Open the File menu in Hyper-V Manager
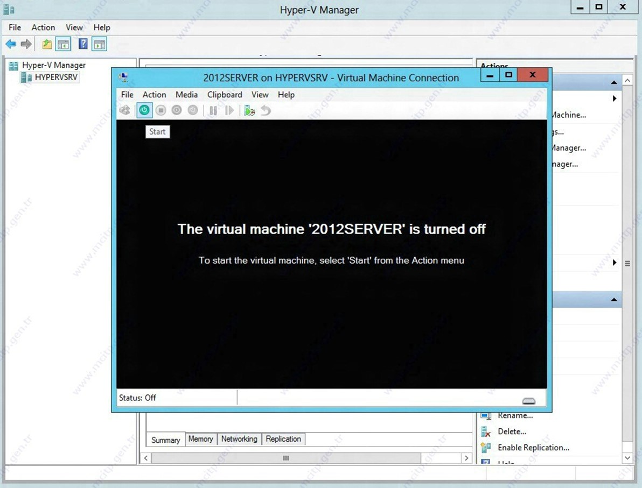 [x=15, y=27]
